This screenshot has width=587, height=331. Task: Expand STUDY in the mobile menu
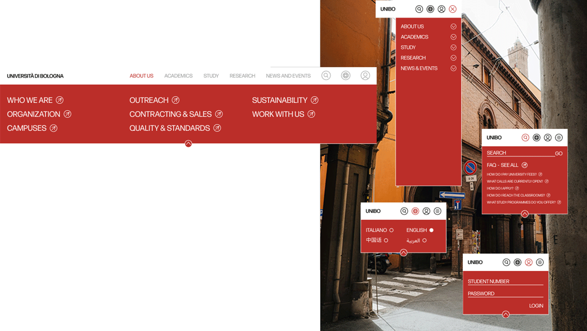(x=454, y=47)
